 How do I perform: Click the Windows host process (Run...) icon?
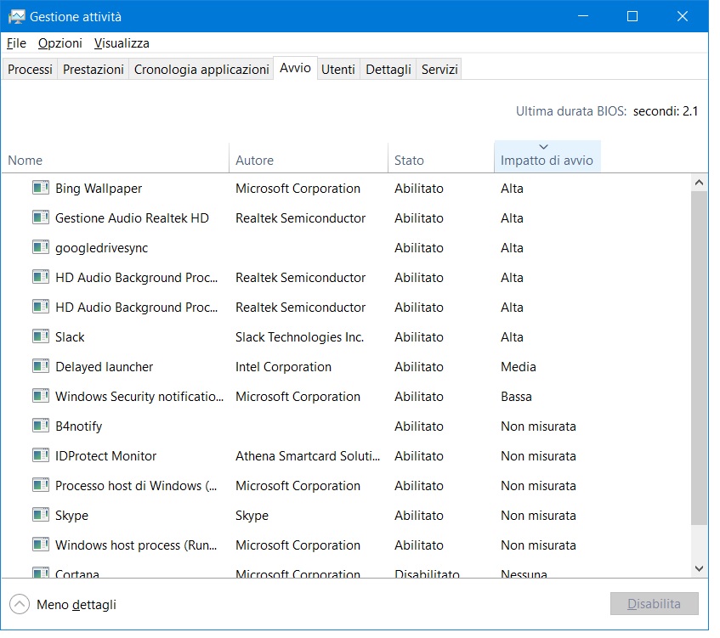(41, 545)
